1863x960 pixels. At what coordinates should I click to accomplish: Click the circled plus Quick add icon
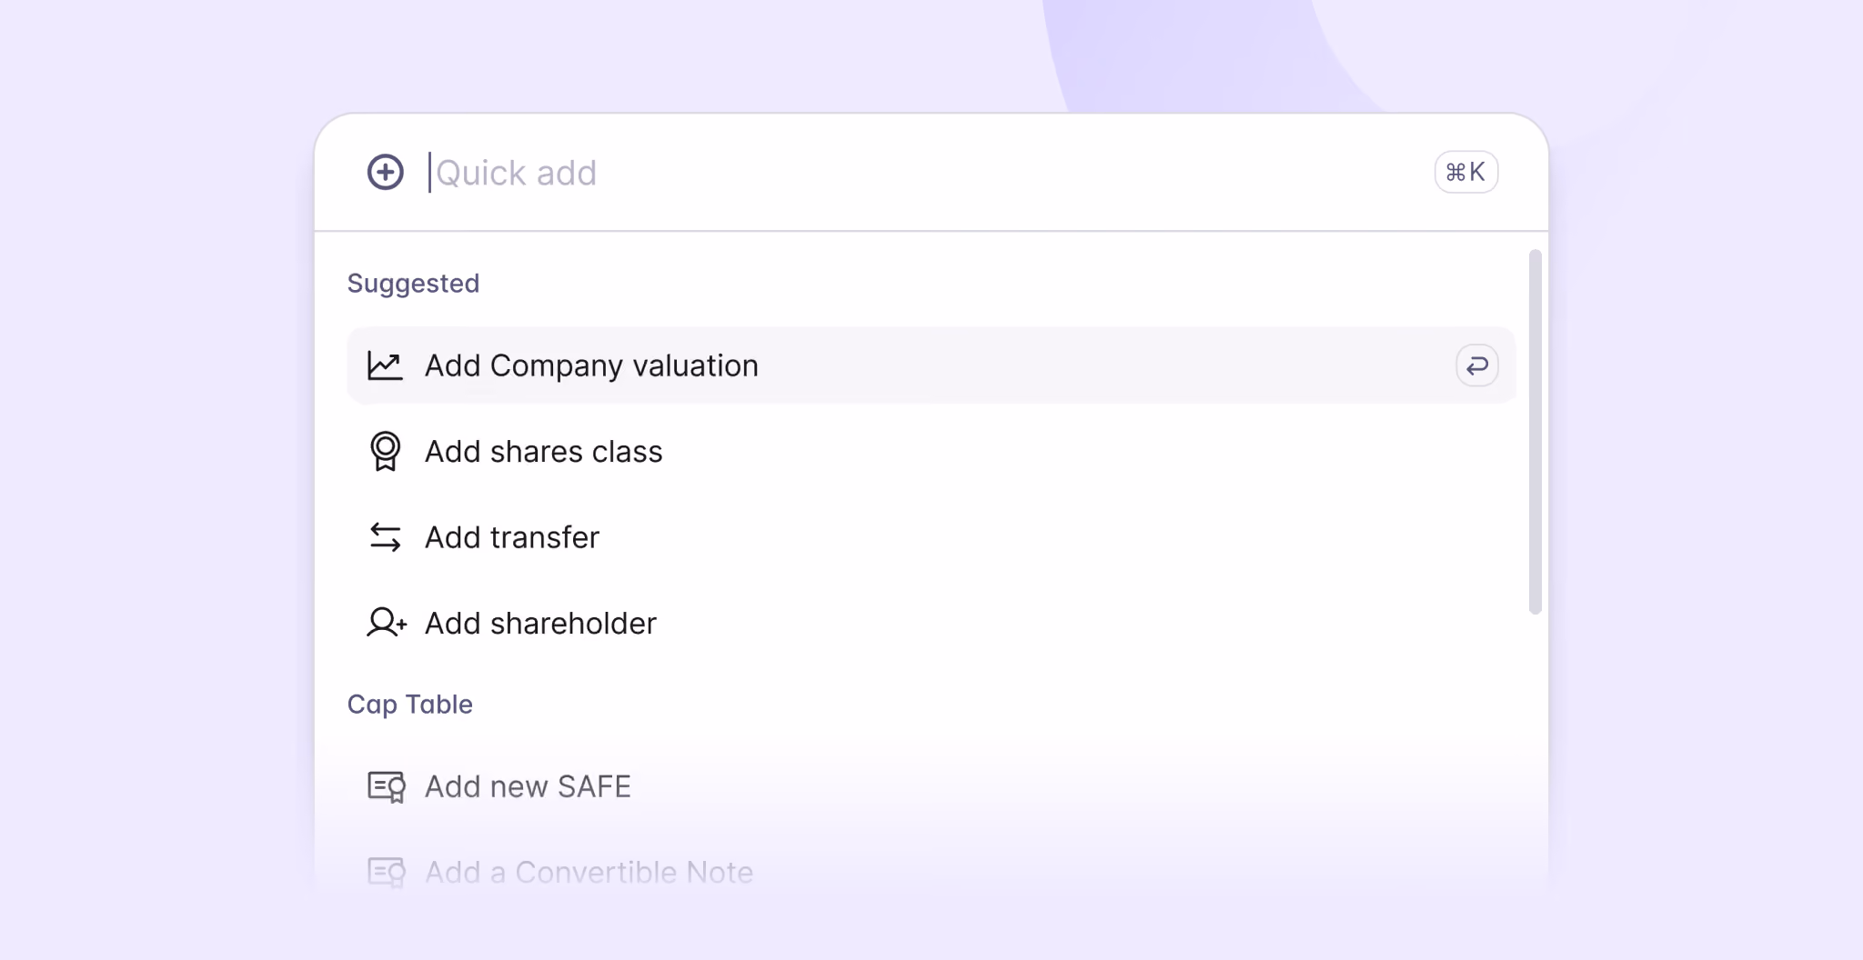385,172
